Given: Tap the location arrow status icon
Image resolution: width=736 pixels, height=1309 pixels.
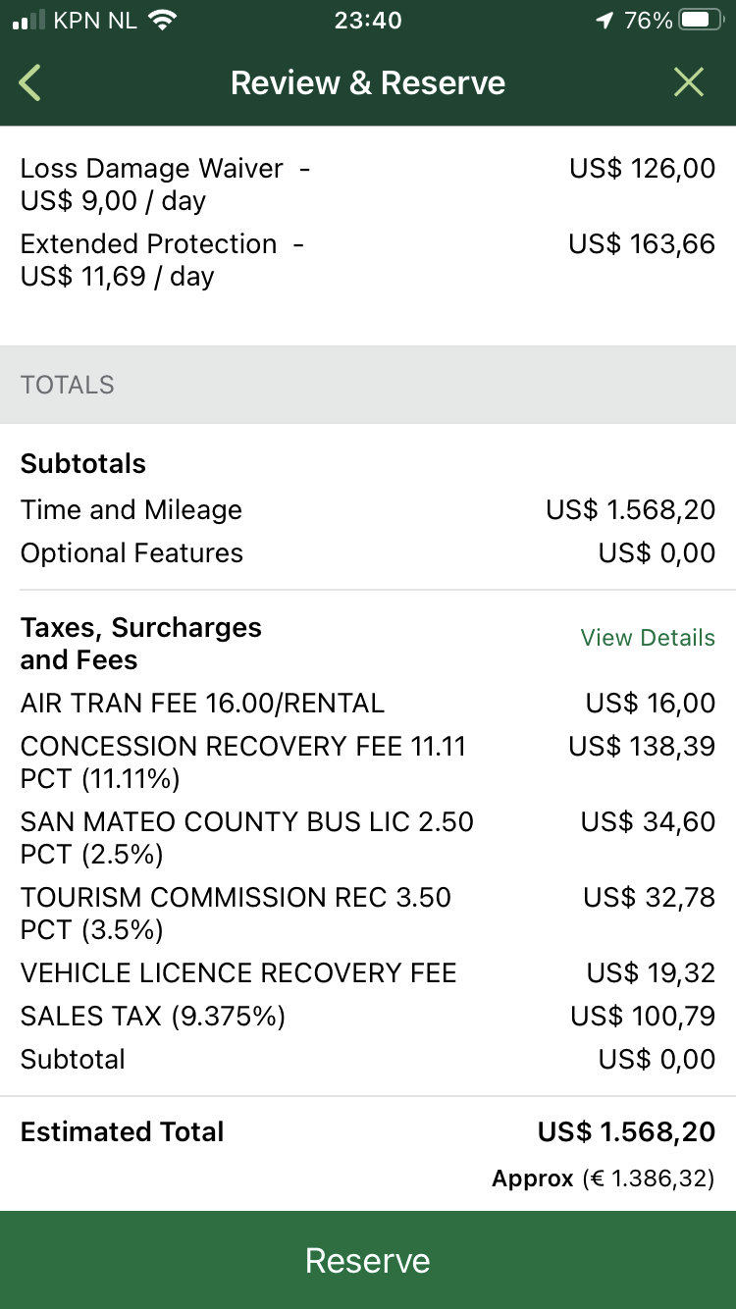Looking at the screenshot, I should click(x=605, y=21).
